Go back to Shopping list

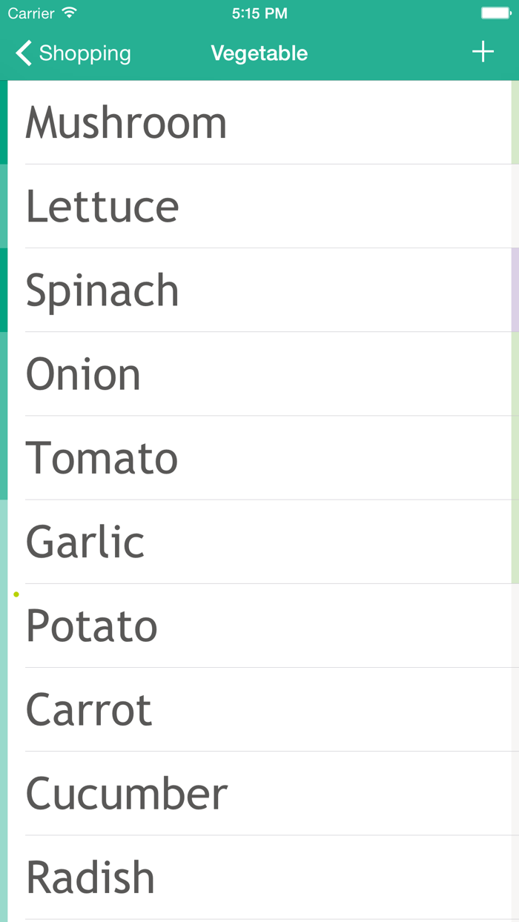click(x=84, y=53)
